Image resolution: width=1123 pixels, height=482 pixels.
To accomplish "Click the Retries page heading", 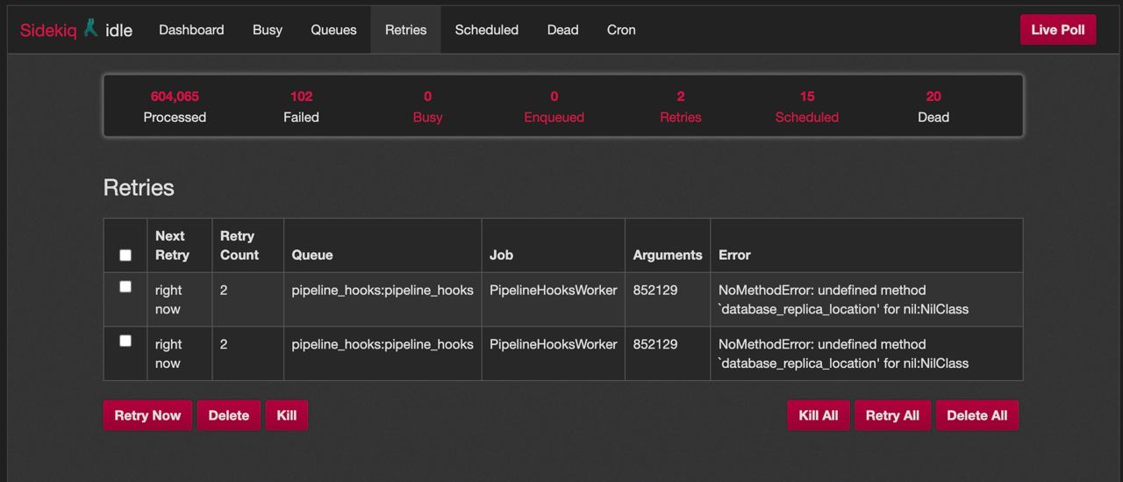I will click(139, 188).
